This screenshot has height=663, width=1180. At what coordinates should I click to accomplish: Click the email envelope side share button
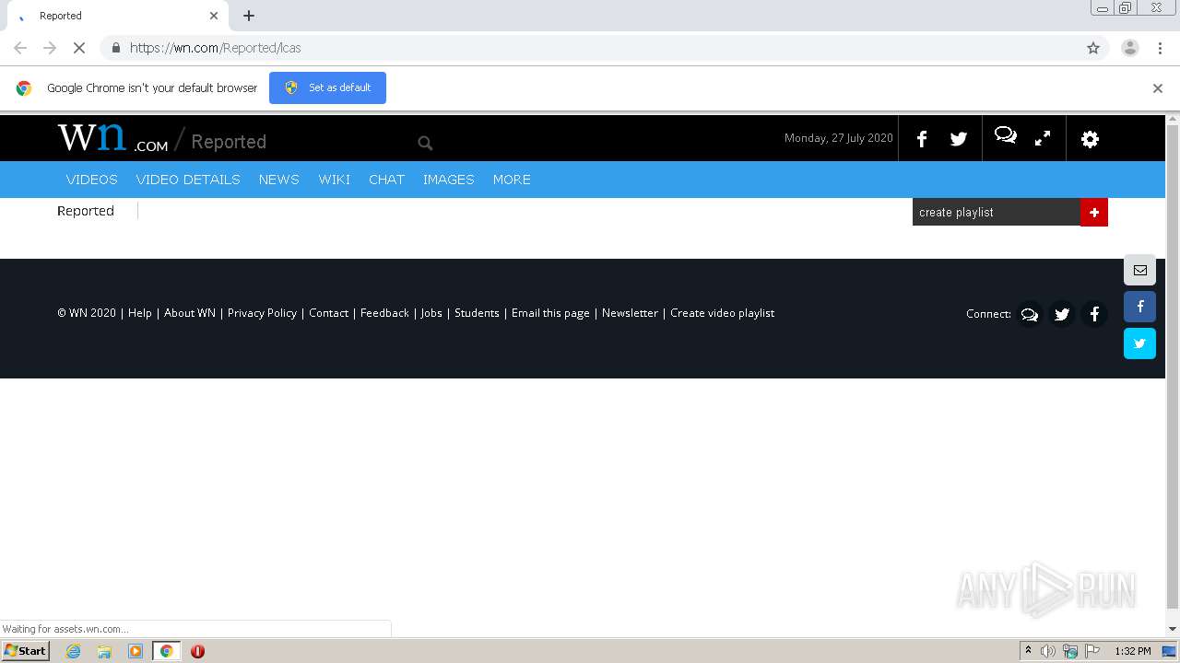tap(1139, 270)
